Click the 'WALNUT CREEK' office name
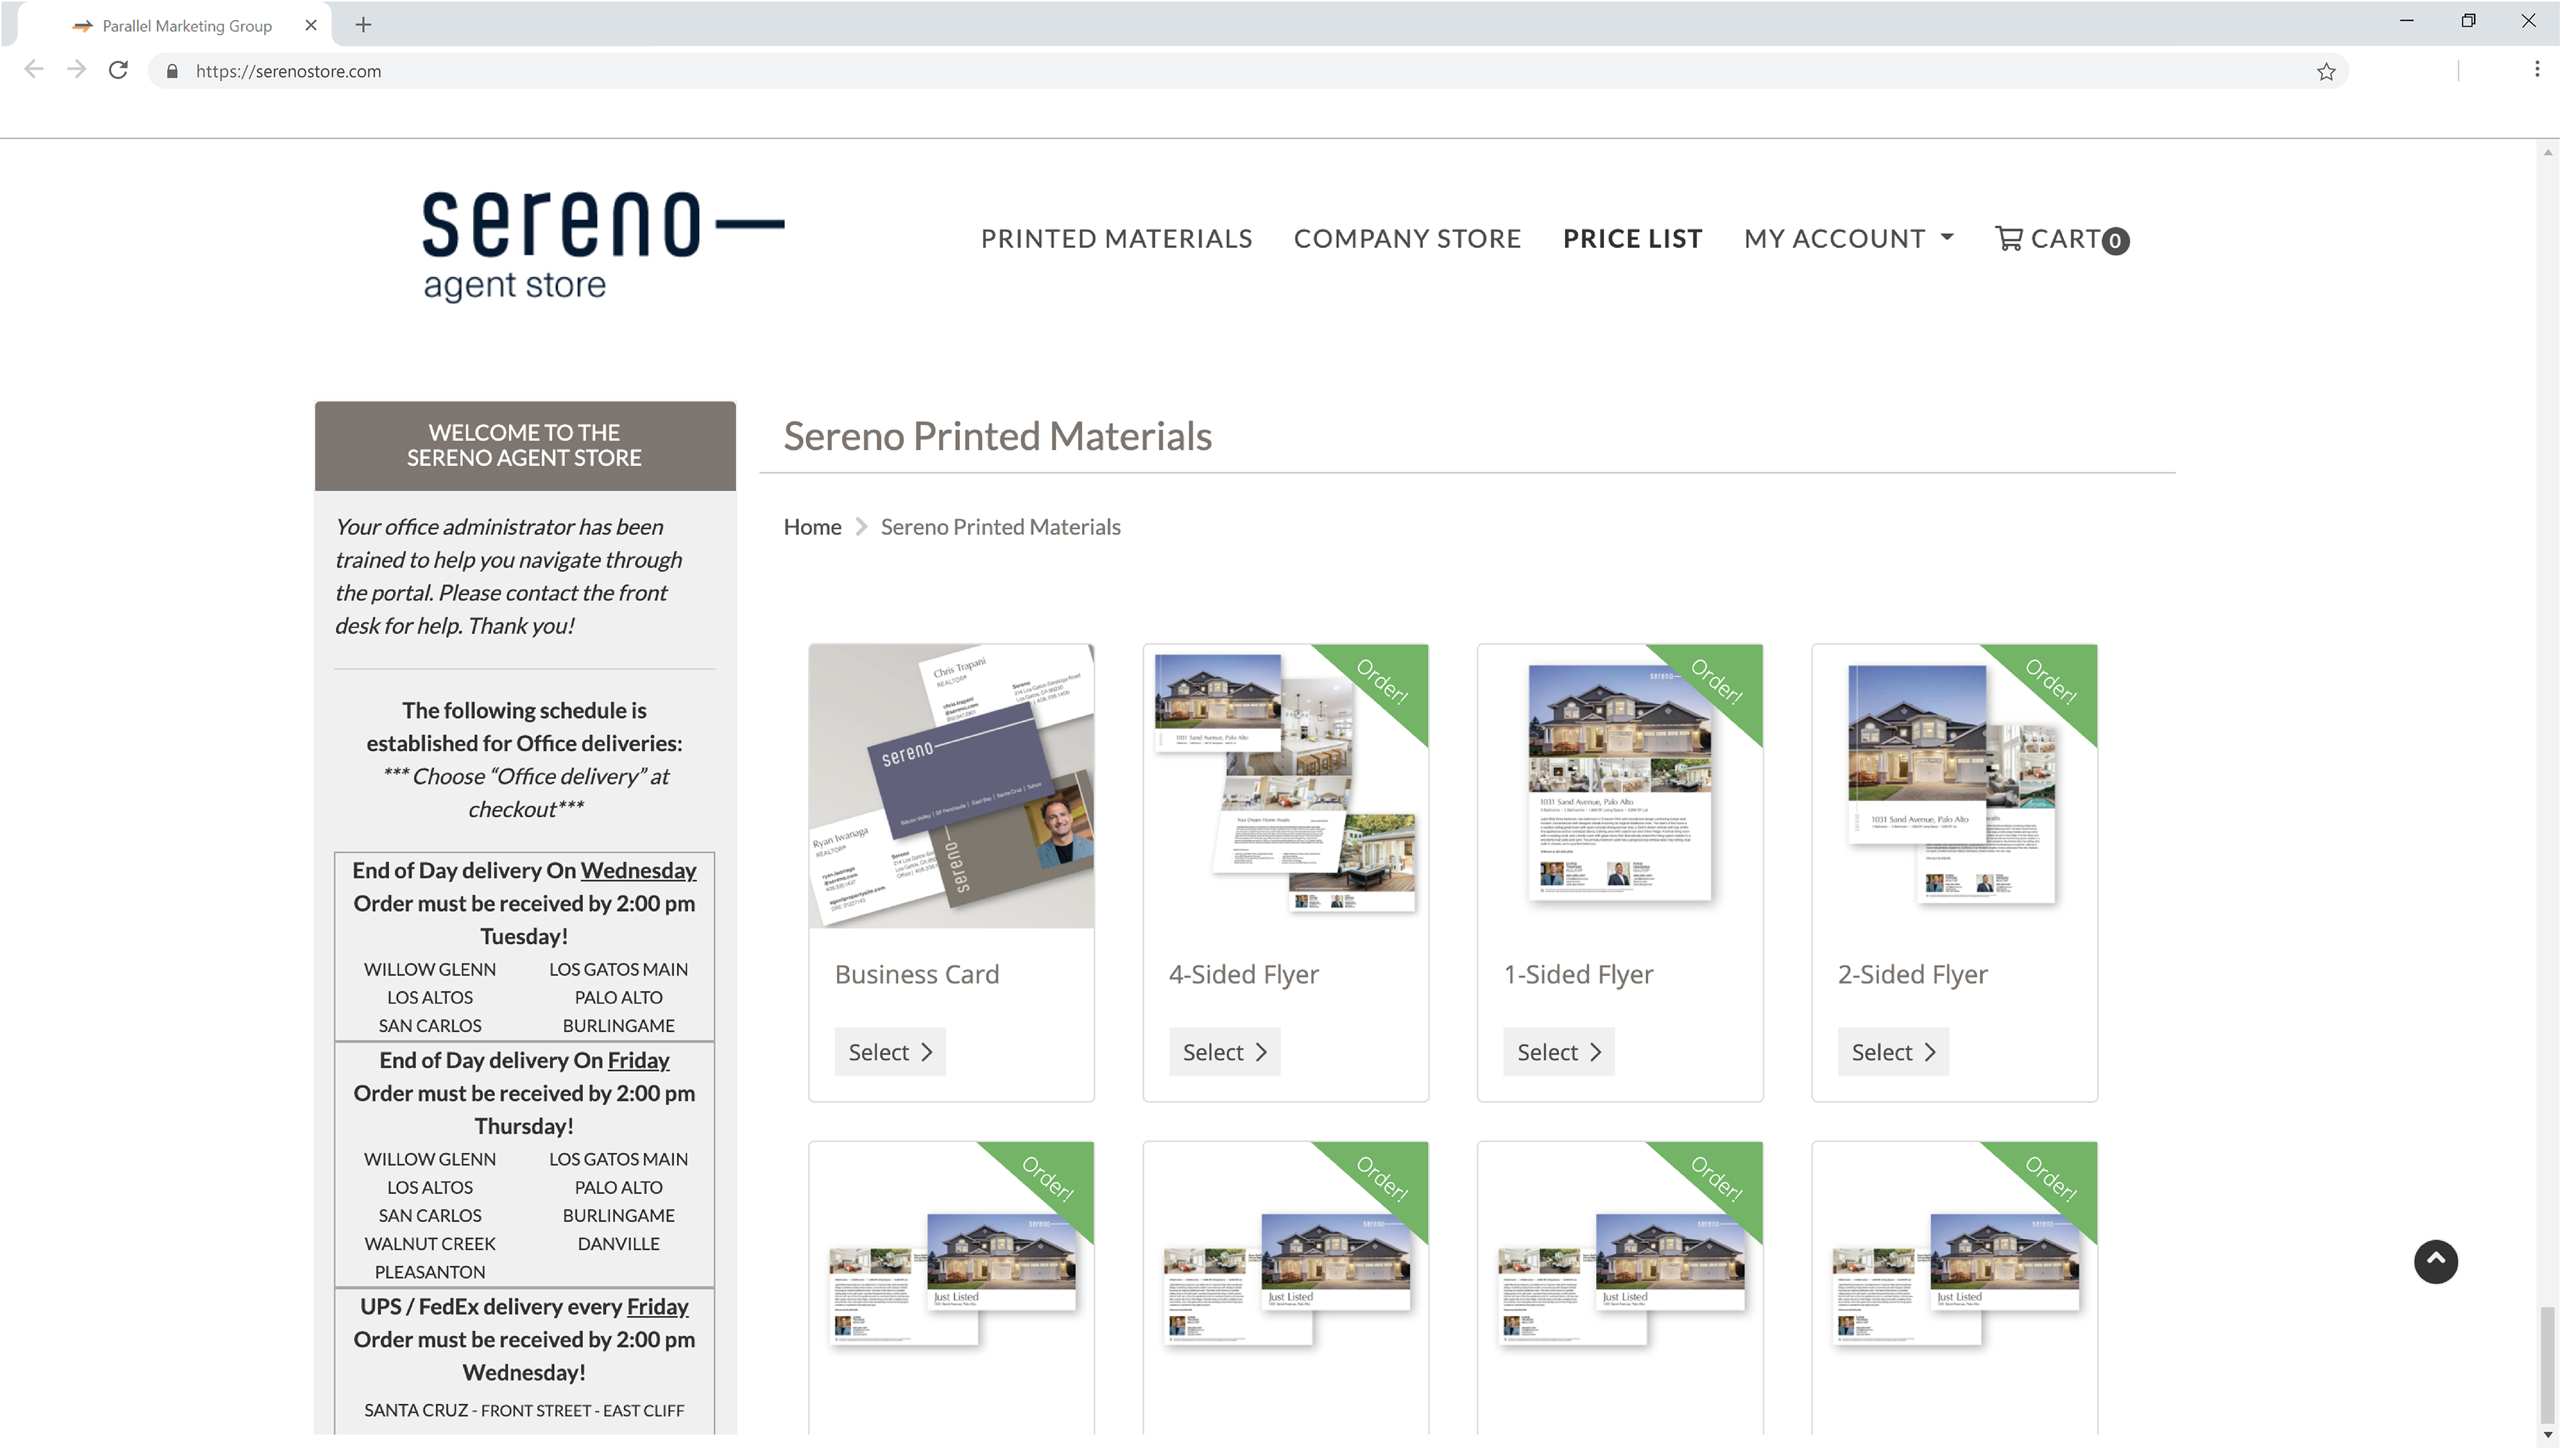The height and width of the screenshot is (1448, 2576). [x=430, y=1243]
